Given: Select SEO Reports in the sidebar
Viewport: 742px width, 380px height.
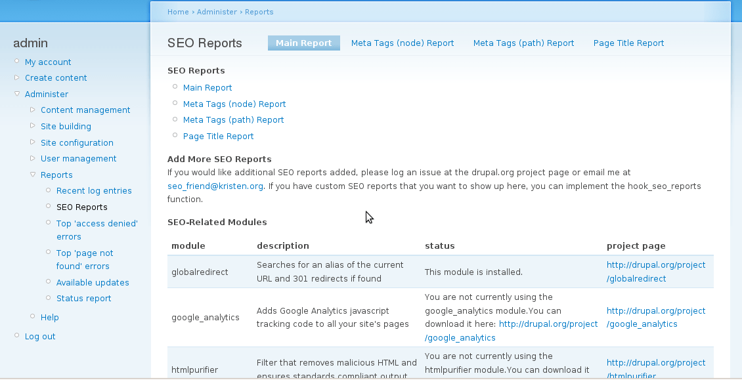Looking at the screenshot, I should coord(82,207).
